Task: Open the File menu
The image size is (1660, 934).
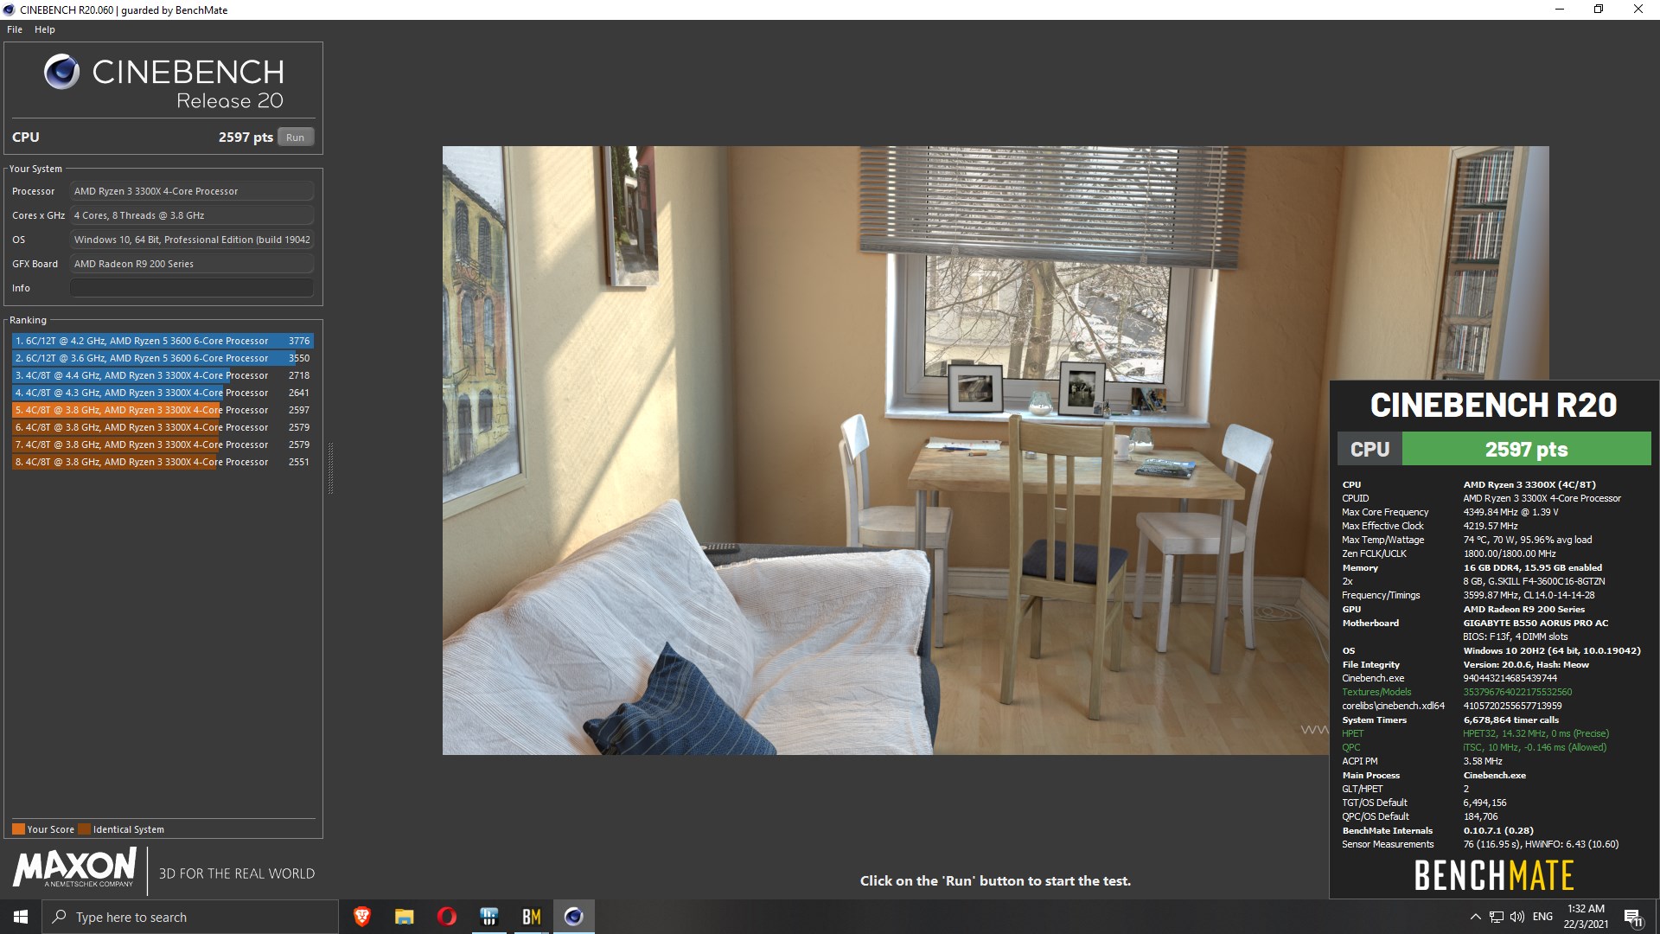Action: coord(15,29)
